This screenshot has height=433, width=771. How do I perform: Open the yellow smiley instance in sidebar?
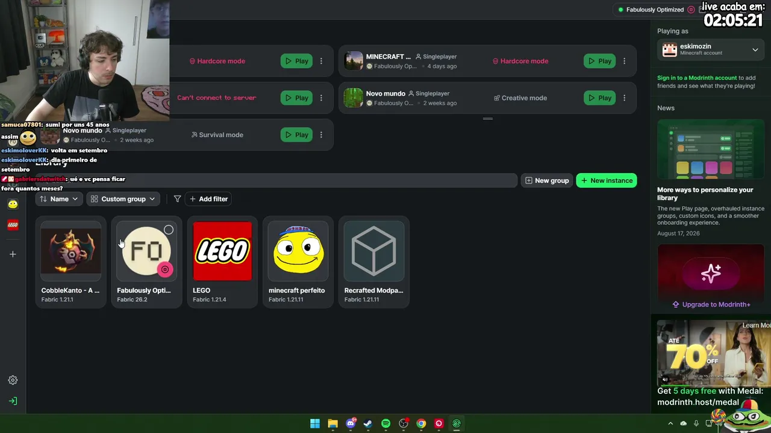(x=13, y=204)
